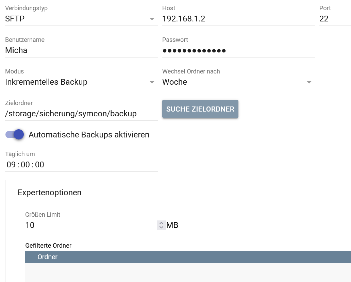Increase Größen Limit with the up arrow
Screen dimensions: 351x282
pos(161,223)
